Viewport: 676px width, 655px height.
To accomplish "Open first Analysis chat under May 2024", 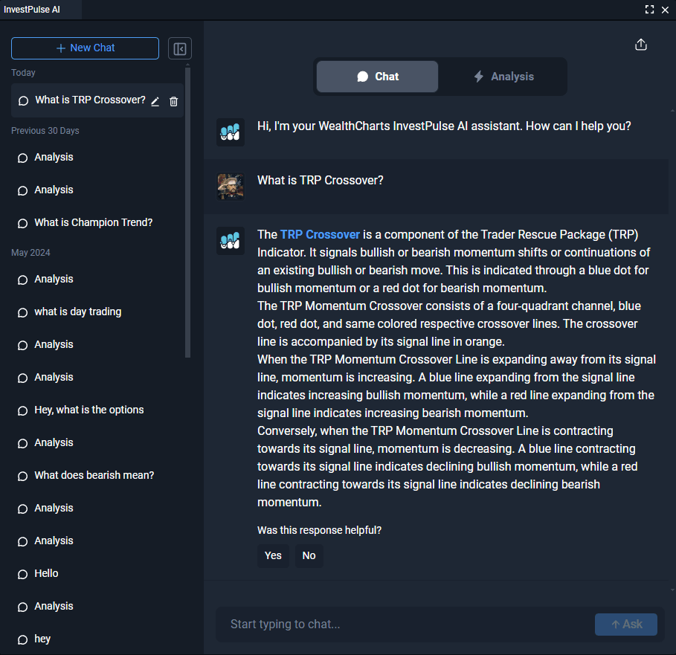I will (54, 279).
